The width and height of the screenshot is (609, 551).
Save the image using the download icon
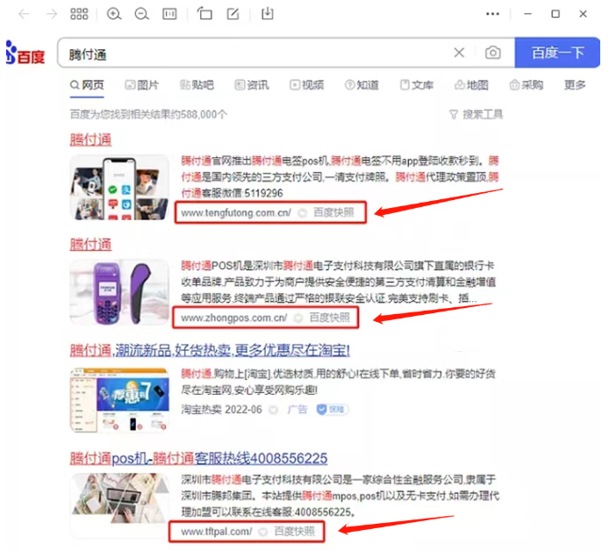[x=268, y=13]
